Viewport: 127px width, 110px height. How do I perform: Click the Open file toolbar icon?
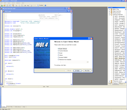(5, 6)
